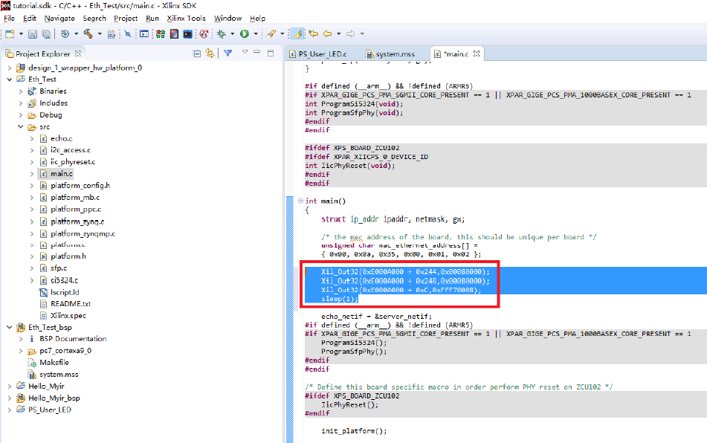Click the console window toolbar icon
This screenshot has width=707, height=443.
[144, 33]
